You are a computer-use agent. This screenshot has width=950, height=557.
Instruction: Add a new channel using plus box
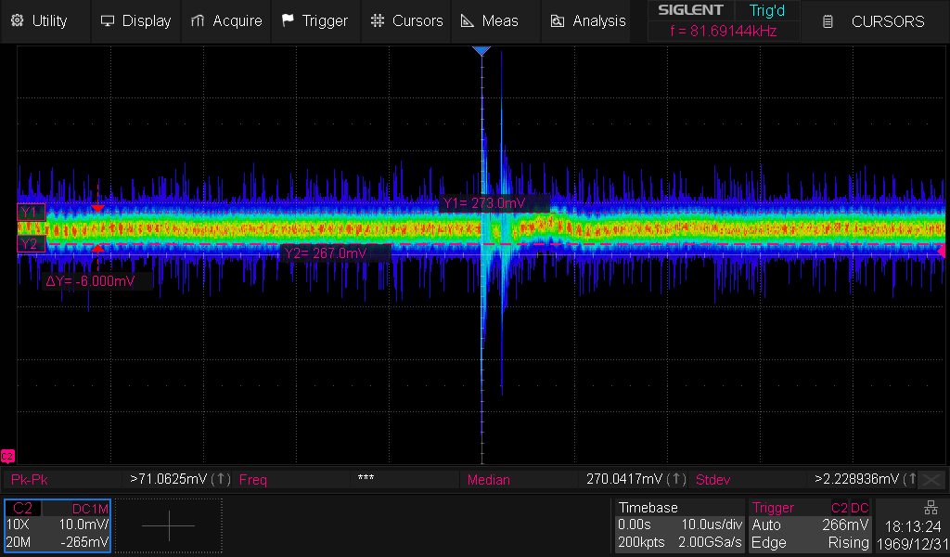coord(169,525)
